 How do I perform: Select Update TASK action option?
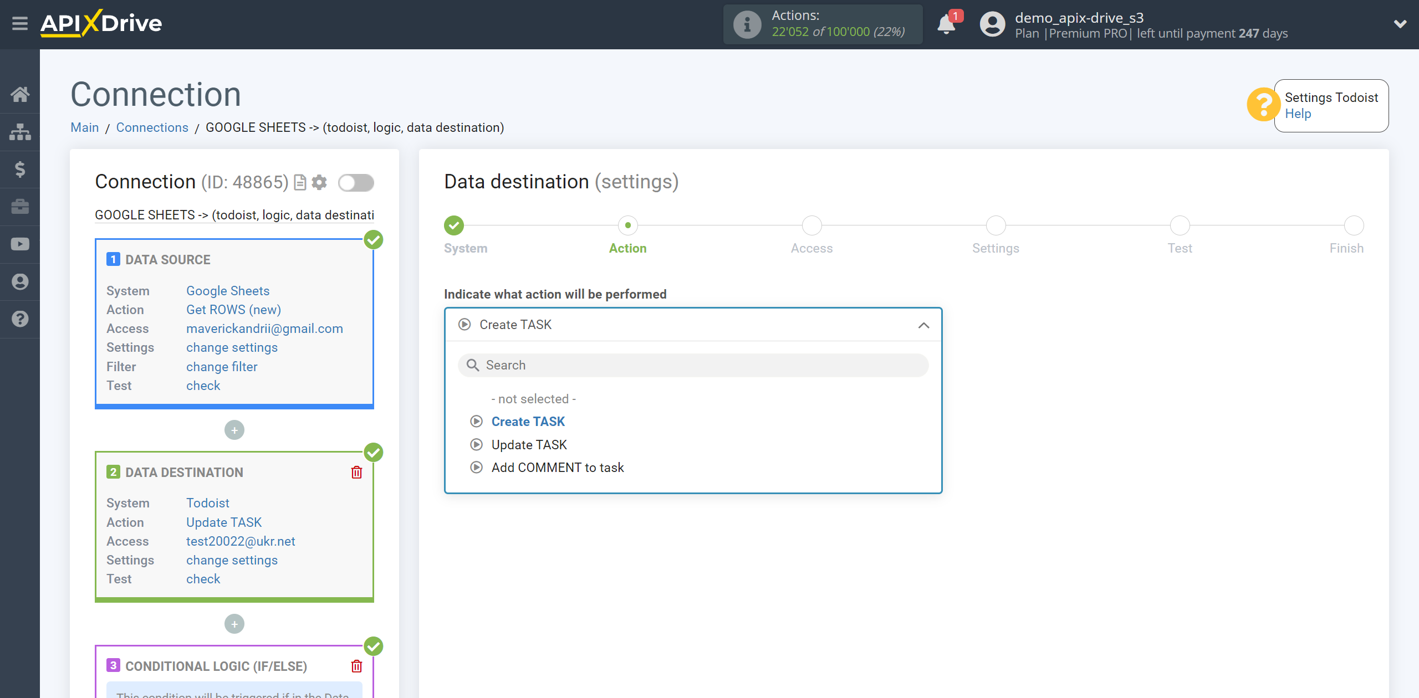point(528,444)
